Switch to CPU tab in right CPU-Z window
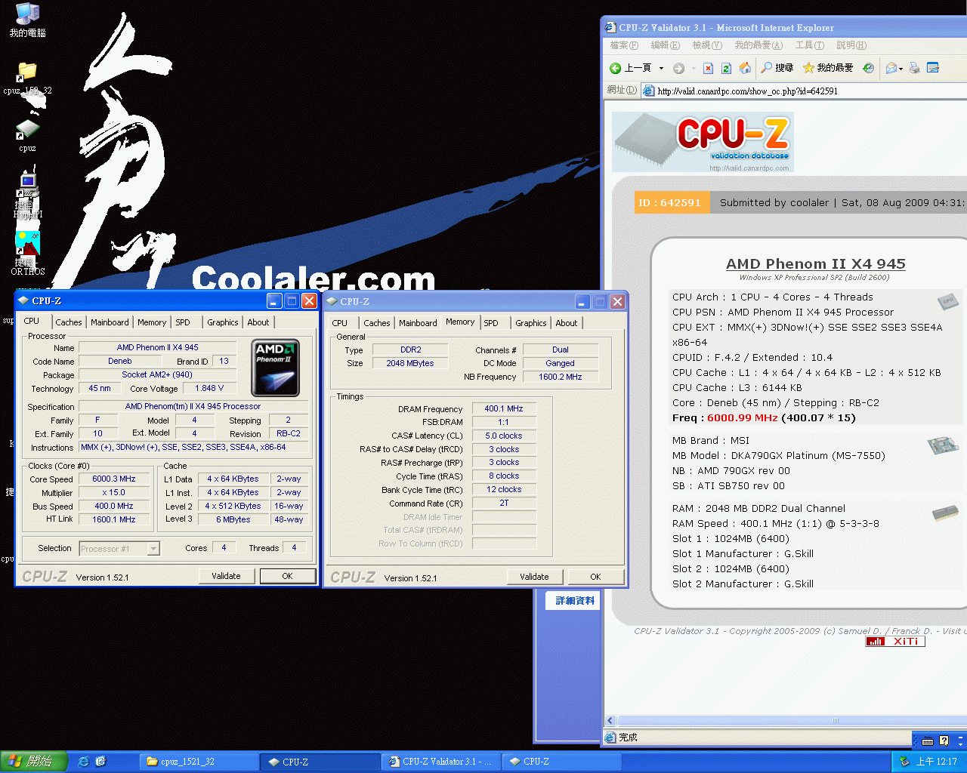 340,323
